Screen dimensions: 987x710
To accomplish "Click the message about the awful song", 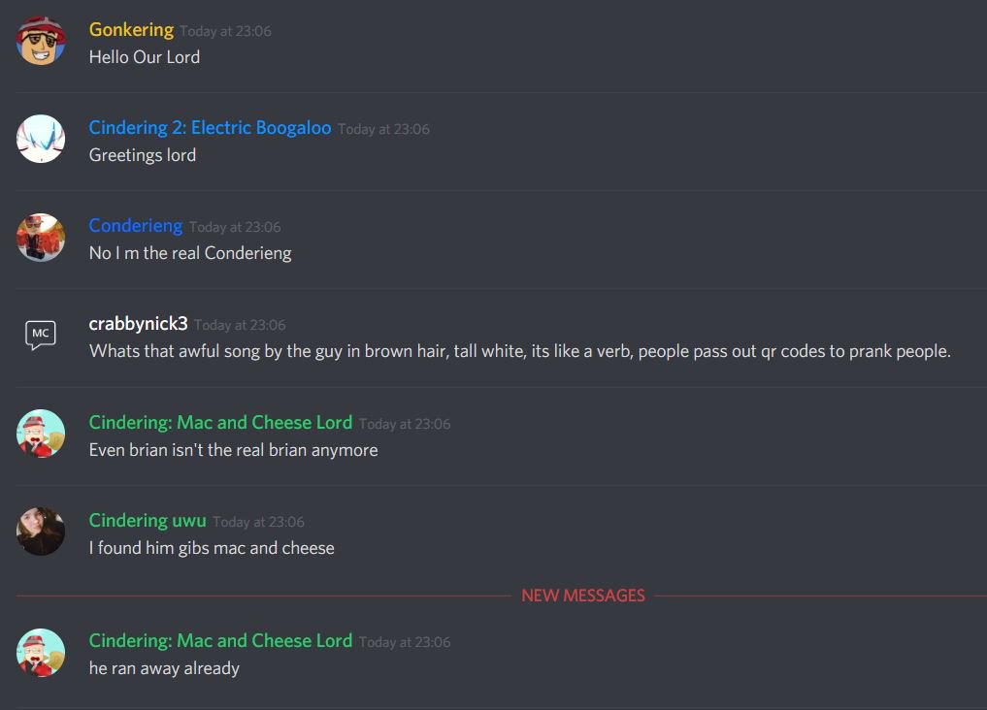I will pyautogui.click(x=520, y=351).
